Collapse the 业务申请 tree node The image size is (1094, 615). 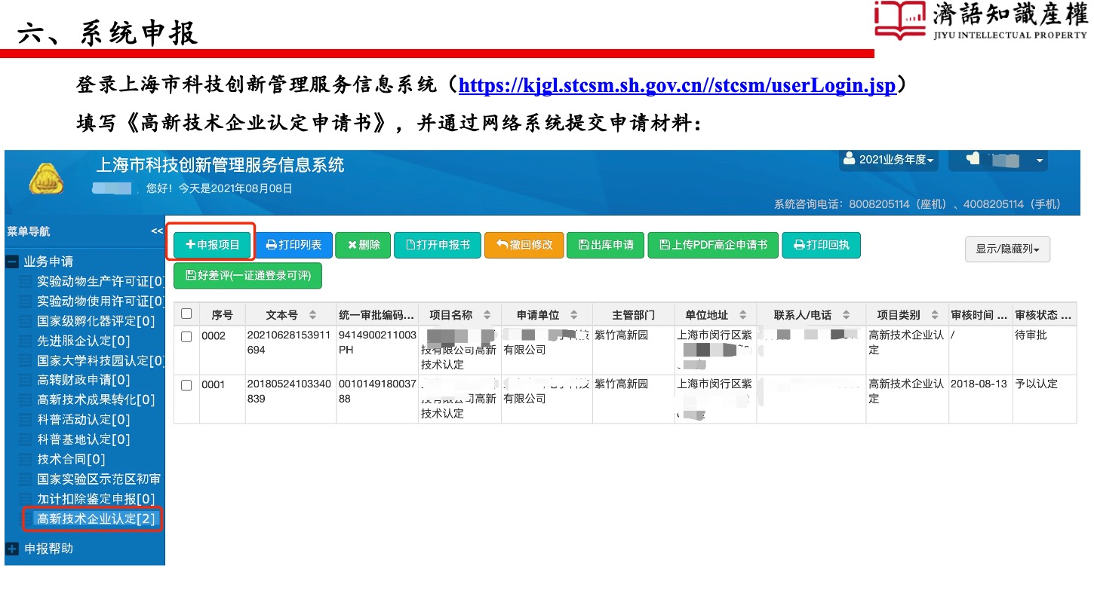pyautogui.click(x=12, y=262)
